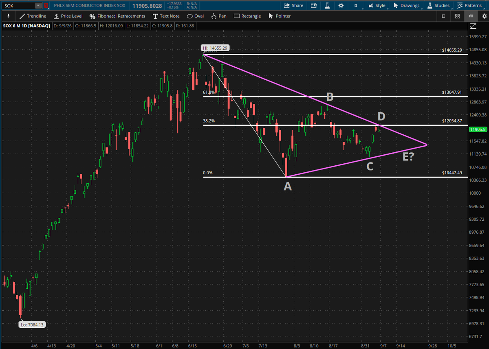This screenshot has height=349, width=489.
Task: Expand the Patterns menu
Action: [469, 6]
